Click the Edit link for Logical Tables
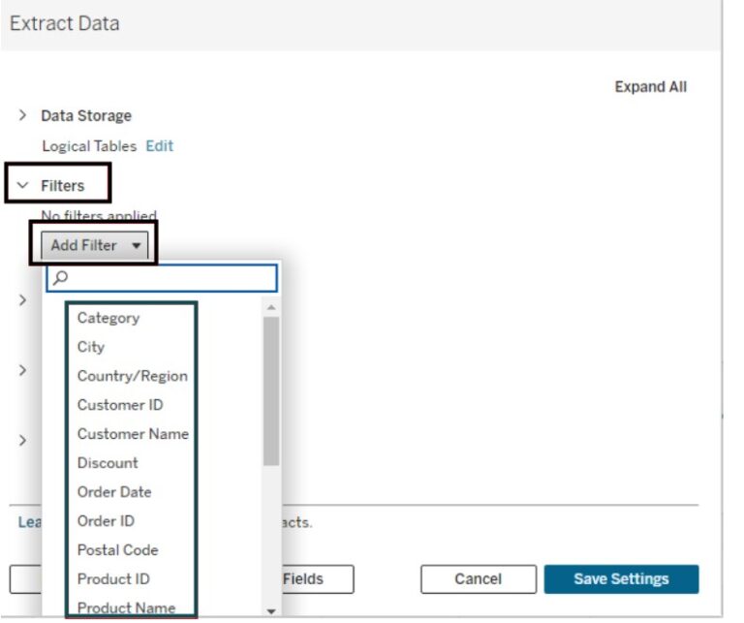This screenshot has width=744, height=623. tap(160, 145)
